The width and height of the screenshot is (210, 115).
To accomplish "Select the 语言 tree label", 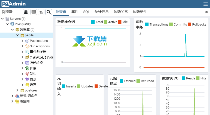I will pos(33,85).
